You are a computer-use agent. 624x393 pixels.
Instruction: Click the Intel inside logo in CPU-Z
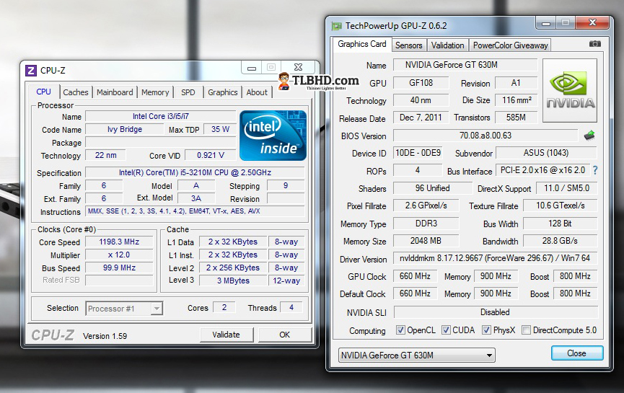point(273,136)
